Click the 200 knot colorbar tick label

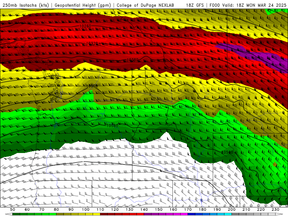232,210
